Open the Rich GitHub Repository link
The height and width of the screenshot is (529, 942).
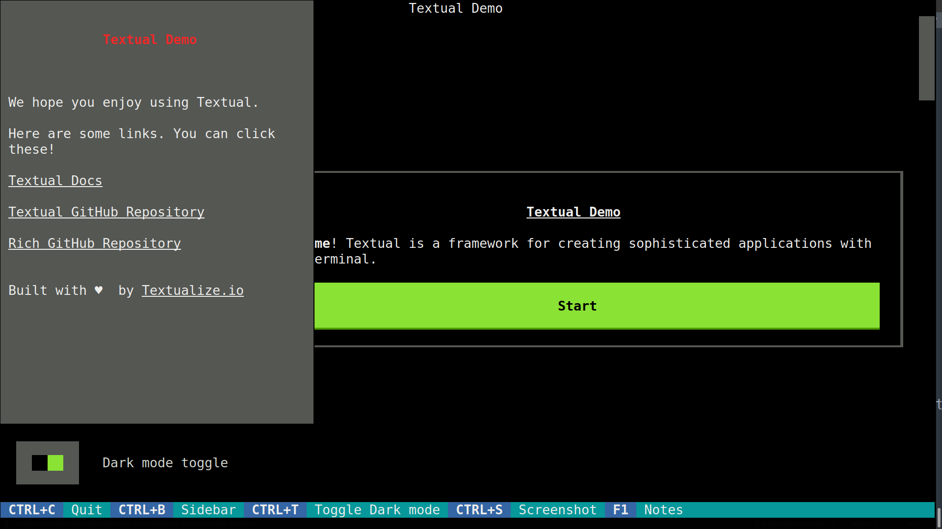95,243
